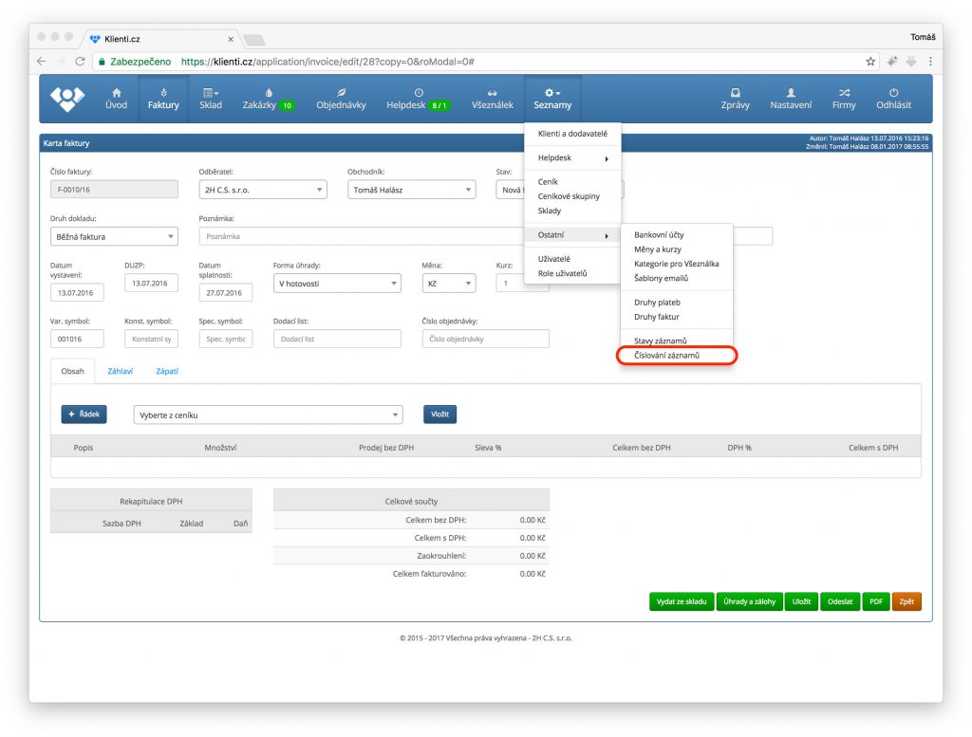Open Helpdesk clock icon section

pyautogui.click(x=418, y=99)
